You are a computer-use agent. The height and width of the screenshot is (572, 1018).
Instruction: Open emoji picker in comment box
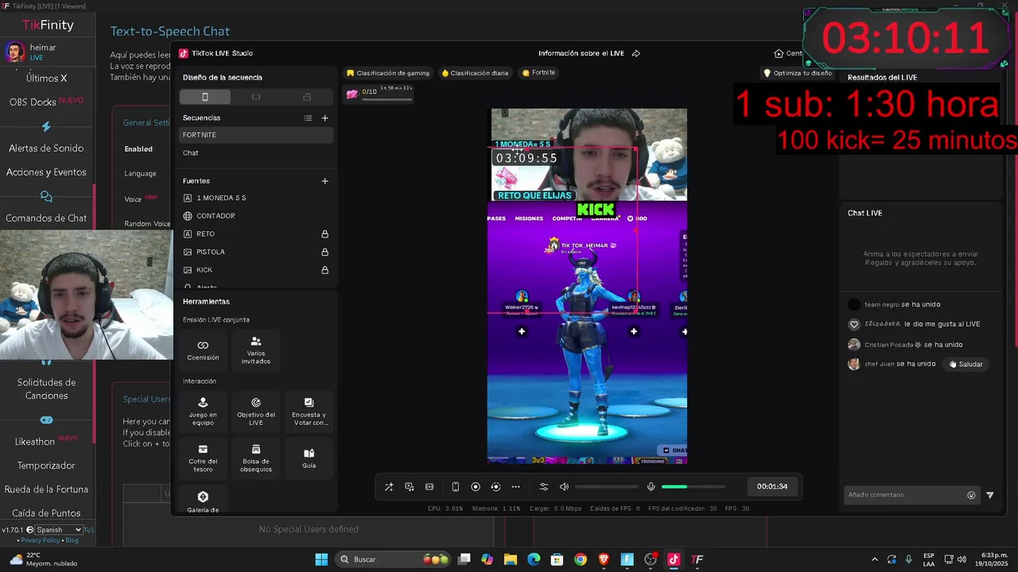(x=971, y=495)
